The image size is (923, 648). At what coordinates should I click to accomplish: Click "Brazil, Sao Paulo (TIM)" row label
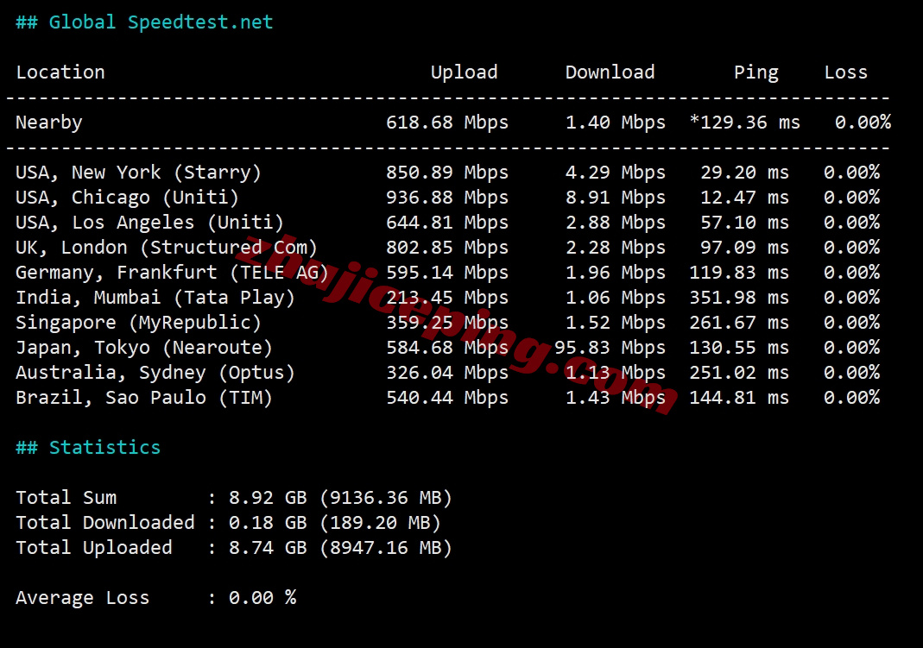tap(144, 398)
